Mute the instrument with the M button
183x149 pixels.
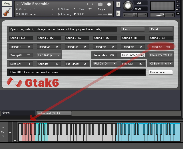tap(118, 13)
